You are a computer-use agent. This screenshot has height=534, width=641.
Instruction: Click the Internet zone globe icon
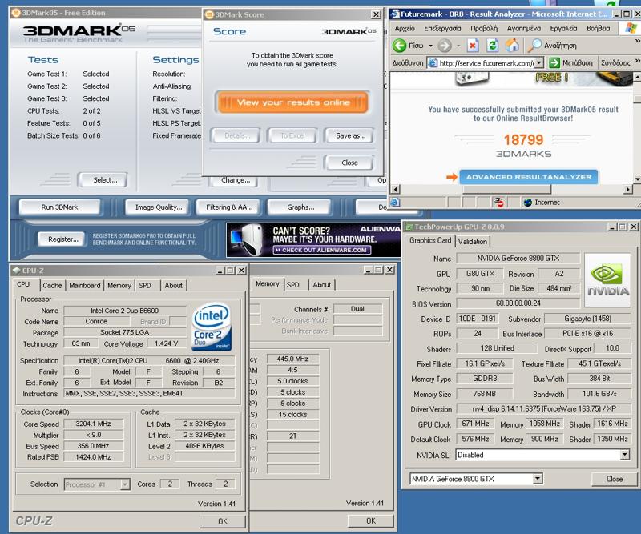[528, 203]
